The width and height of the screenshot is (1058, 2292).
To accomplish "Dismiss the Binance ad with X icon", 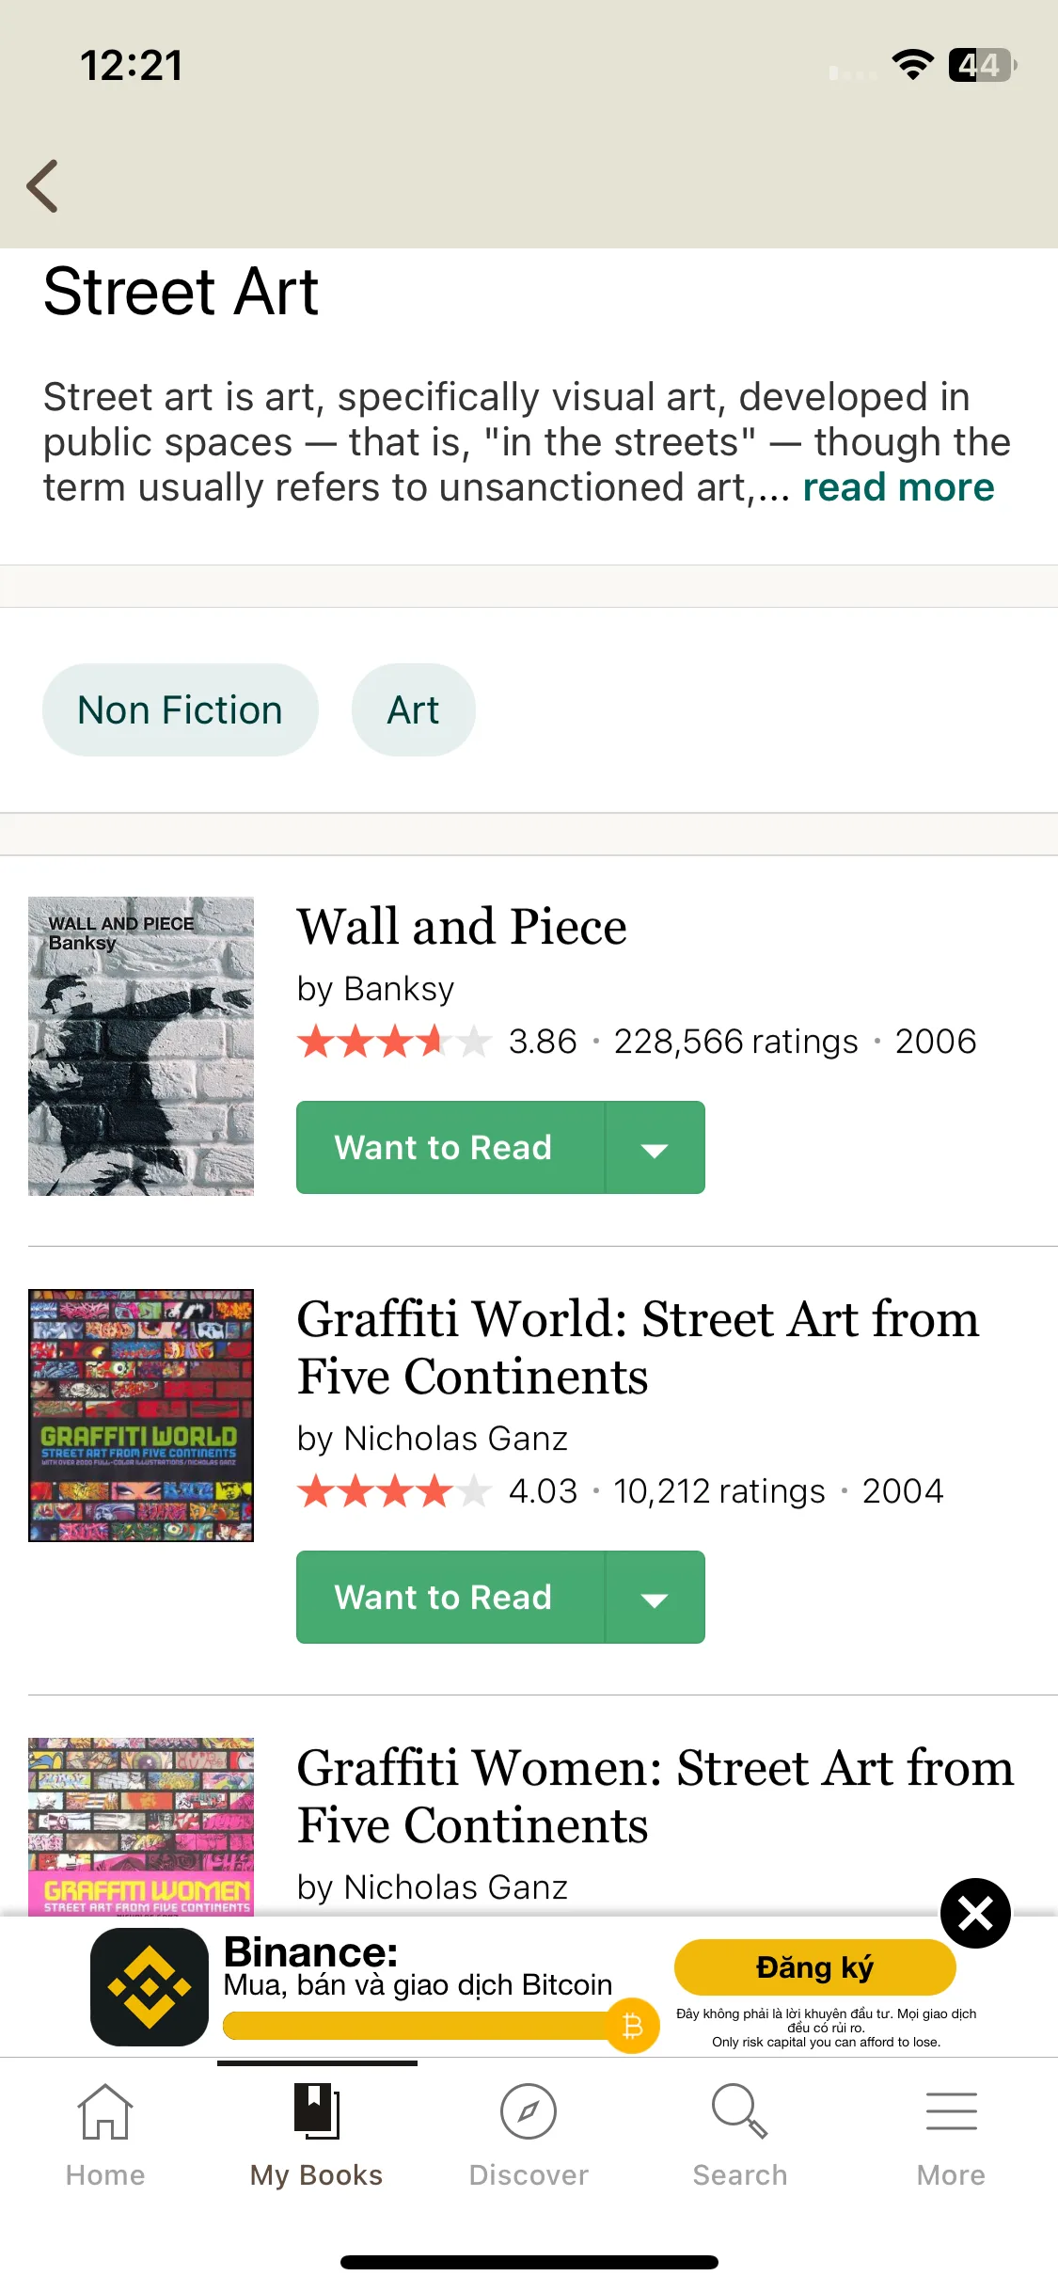I will (x=976, y=1913).
